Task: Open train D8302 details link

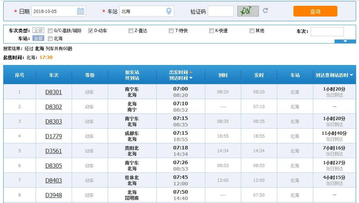Action: 54,107
